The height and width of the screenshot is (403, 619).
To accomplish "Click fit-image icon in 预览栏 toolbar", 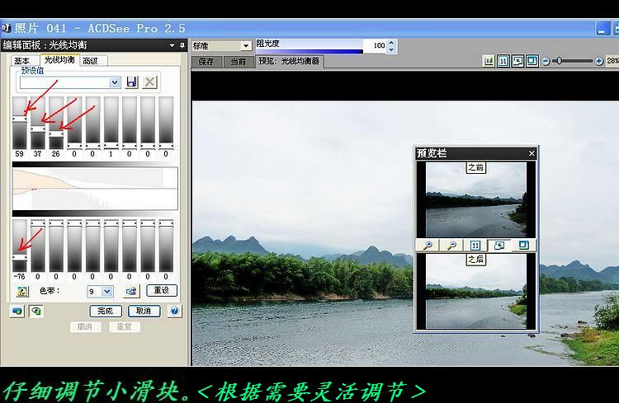I will pyautogui.click(x=499, y=246).
